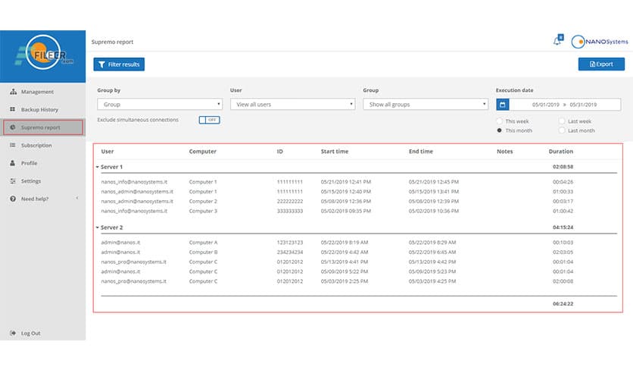Click end time 05/22/2019 8:29 AM
This screenshot has height=367, width=633.
(x=432, y=243)
